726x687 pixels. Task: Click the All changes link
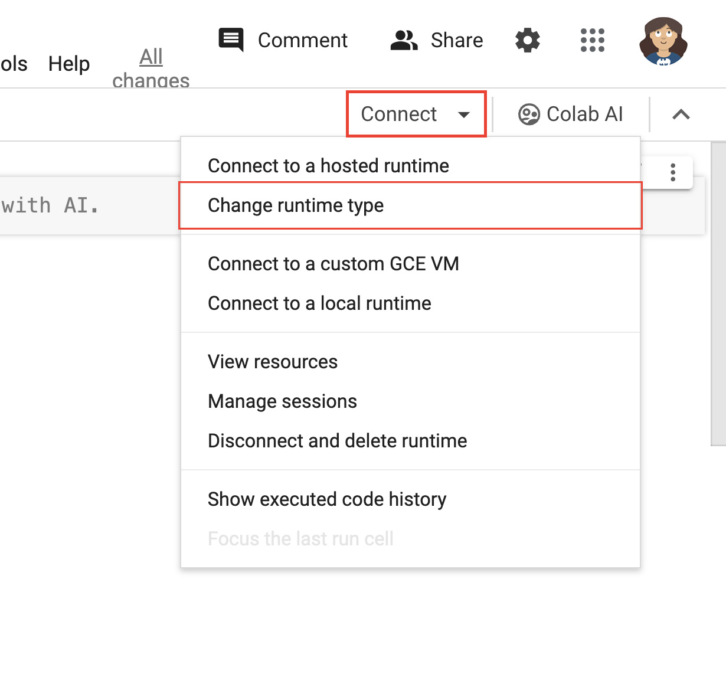click(x=151, y=66)
